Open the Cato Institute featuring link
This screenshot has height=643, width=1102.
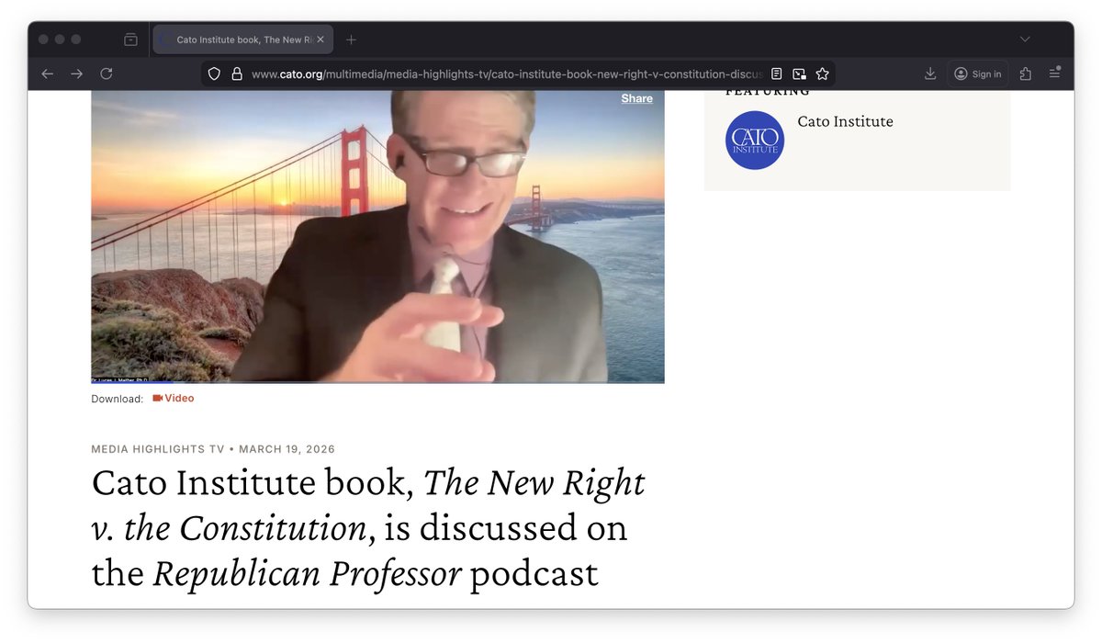[x=845, y=121]
